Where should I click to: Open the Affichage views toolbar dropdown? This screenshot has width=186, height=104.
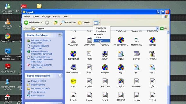tap(97, 23)
